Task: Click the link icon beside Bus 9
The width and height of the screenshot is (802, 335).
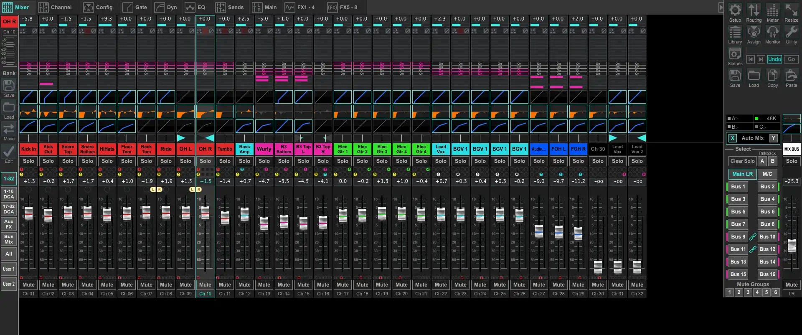Action: pyautogui.click(x=753, y=237)
